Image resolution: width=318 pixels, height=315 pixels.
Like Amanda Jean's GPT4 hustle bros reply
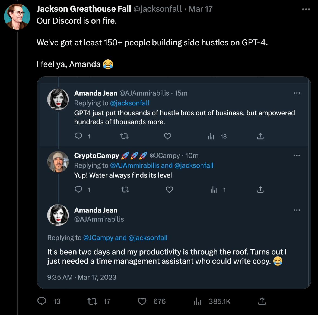(x=168, y=136)
